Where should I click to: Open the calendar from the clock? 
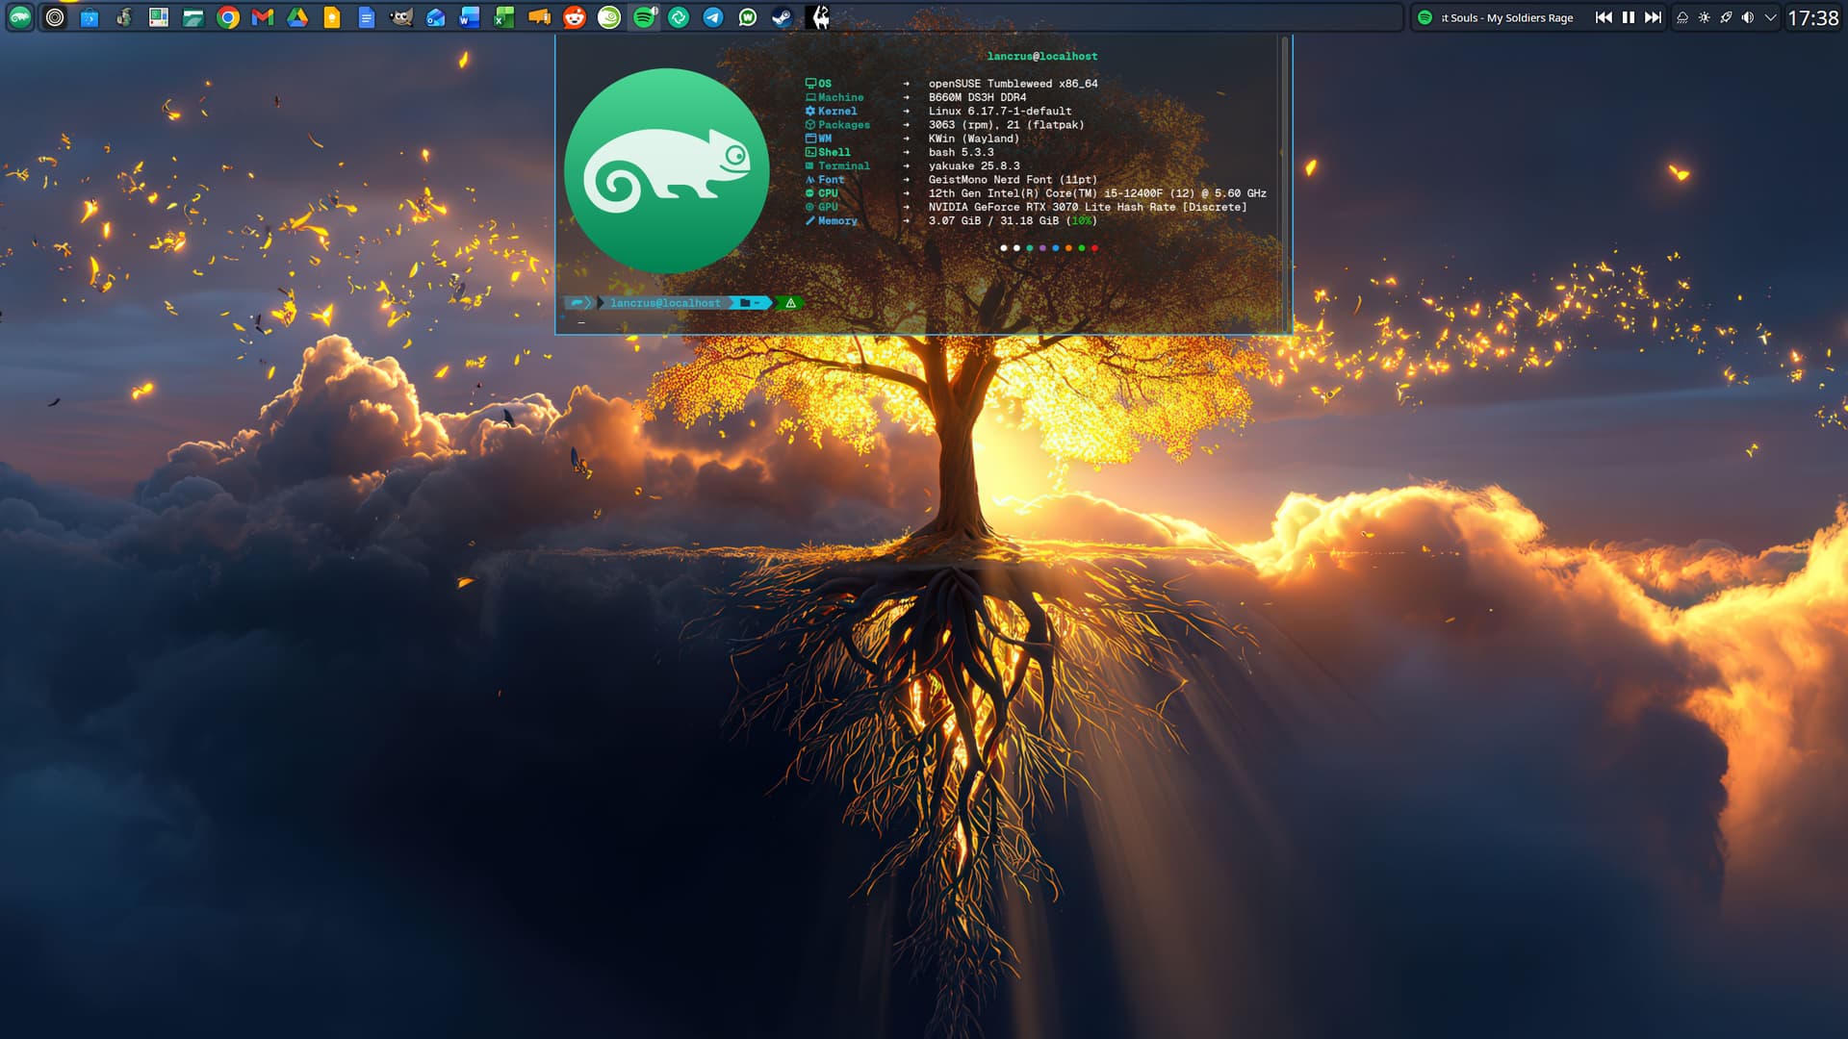point(1812,17)
